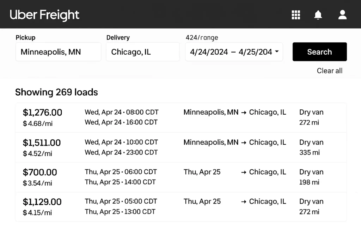Open the apps grid menu
Viewport: 361px width, 241px height.
pos(296,14)
